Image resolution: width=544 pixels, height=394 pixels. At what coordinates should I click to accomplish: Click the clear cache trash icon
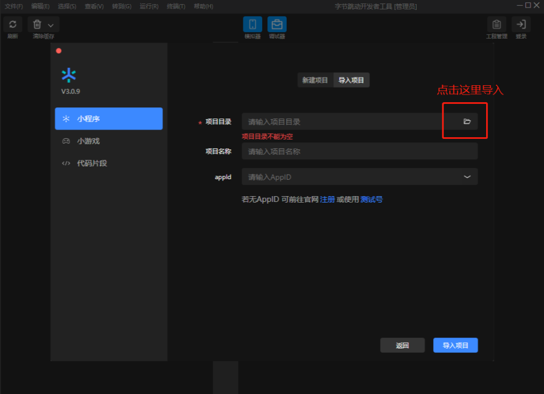37,25
